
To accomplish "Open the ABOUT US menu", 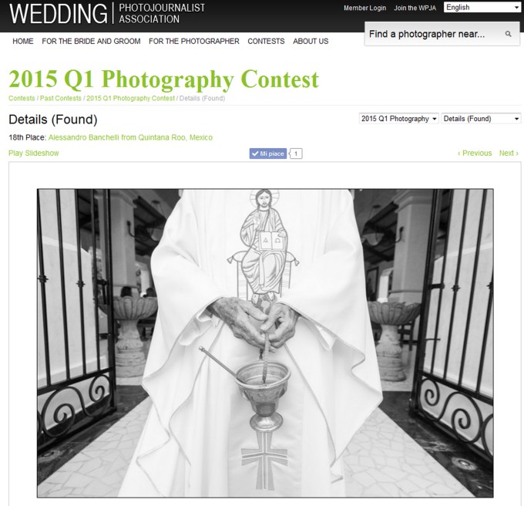I will 311,41.
